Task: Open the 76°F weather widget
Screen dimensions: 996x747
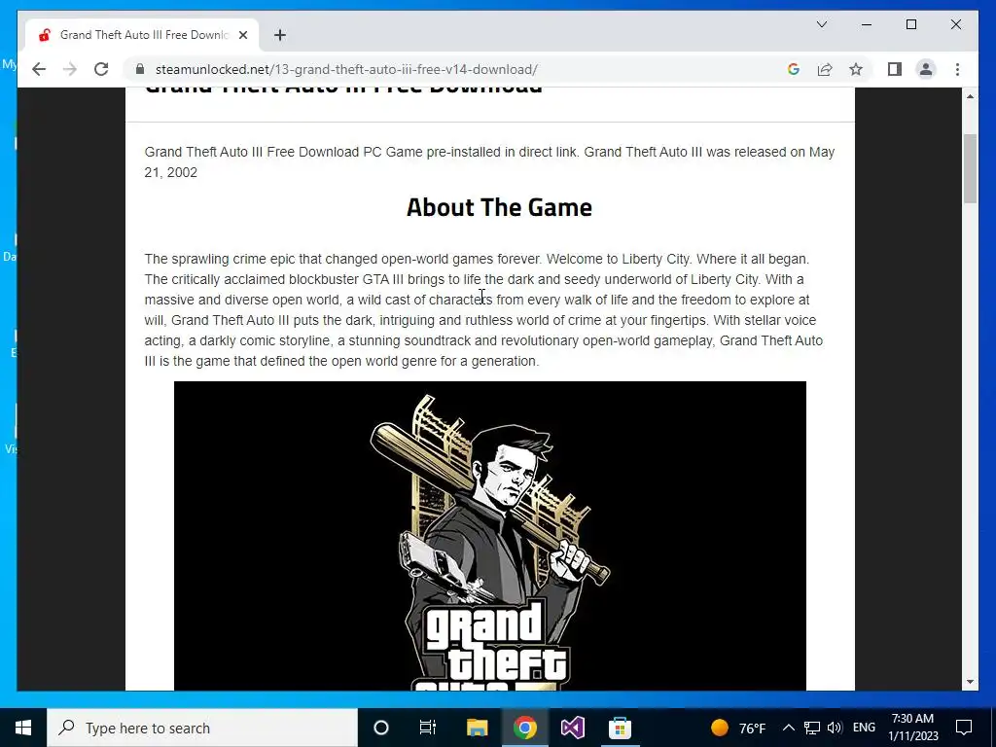Action: (738, 728)
